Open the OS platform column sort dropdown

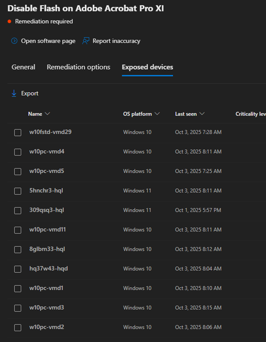point(157,114)
